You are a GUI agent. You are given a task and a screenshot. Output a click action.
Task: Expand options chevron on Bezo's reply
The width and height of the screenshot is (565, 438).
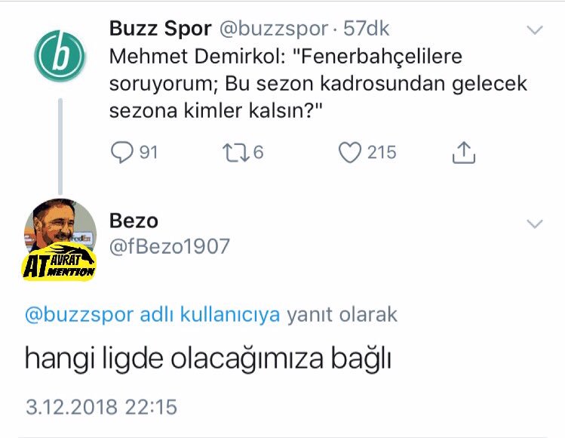[535, 224]
